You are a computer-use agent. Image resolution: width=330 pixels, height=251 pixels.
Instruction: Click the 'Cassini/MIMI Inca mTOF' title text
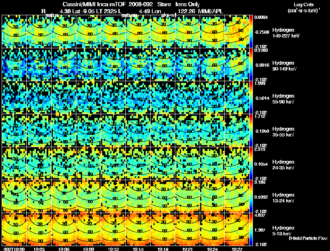click(94, 4)
